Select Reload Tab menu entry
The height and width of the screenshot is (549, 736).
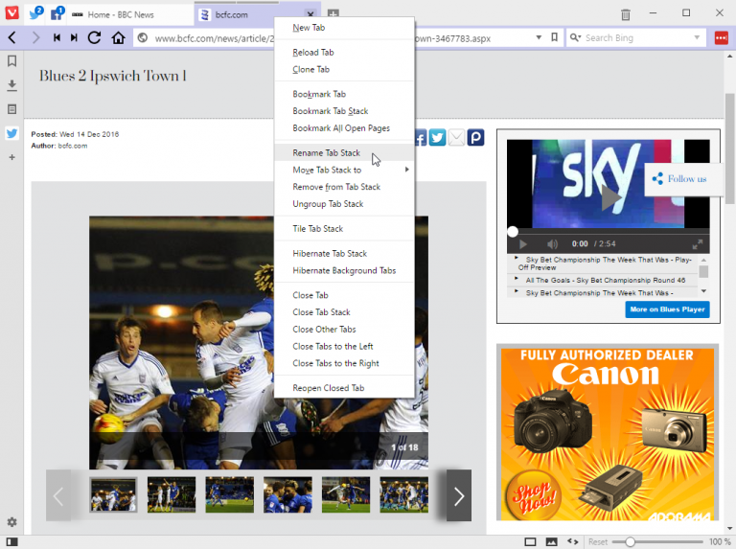click(x=344, y=53)
